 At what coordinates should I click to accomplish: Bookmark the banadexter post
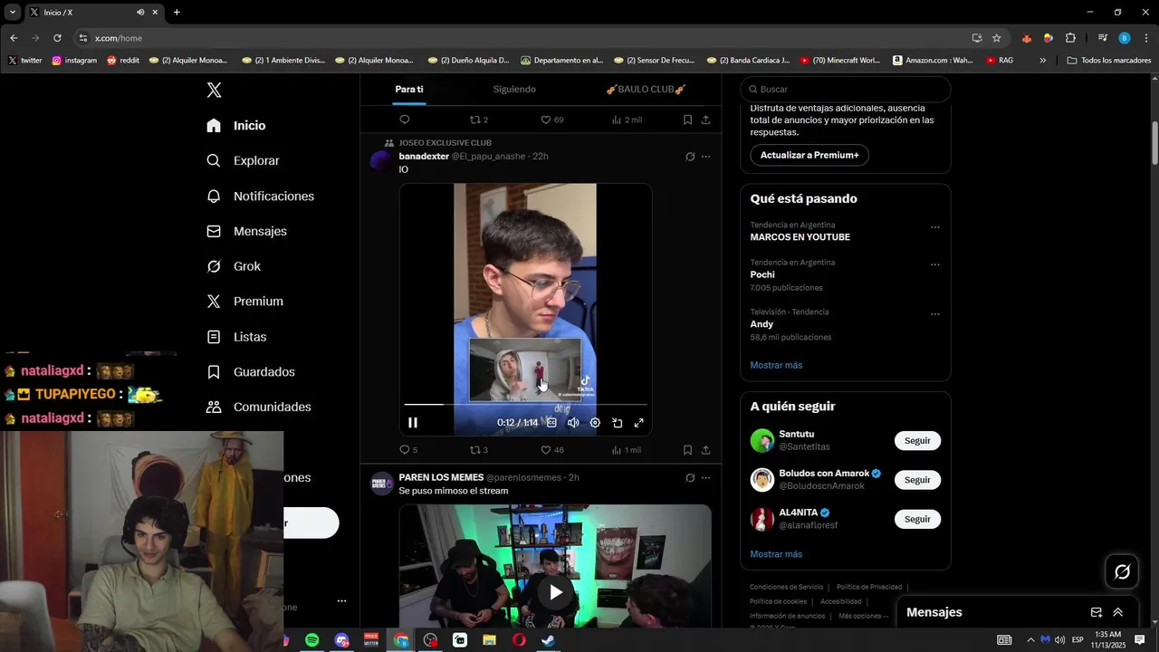point(687,450)
